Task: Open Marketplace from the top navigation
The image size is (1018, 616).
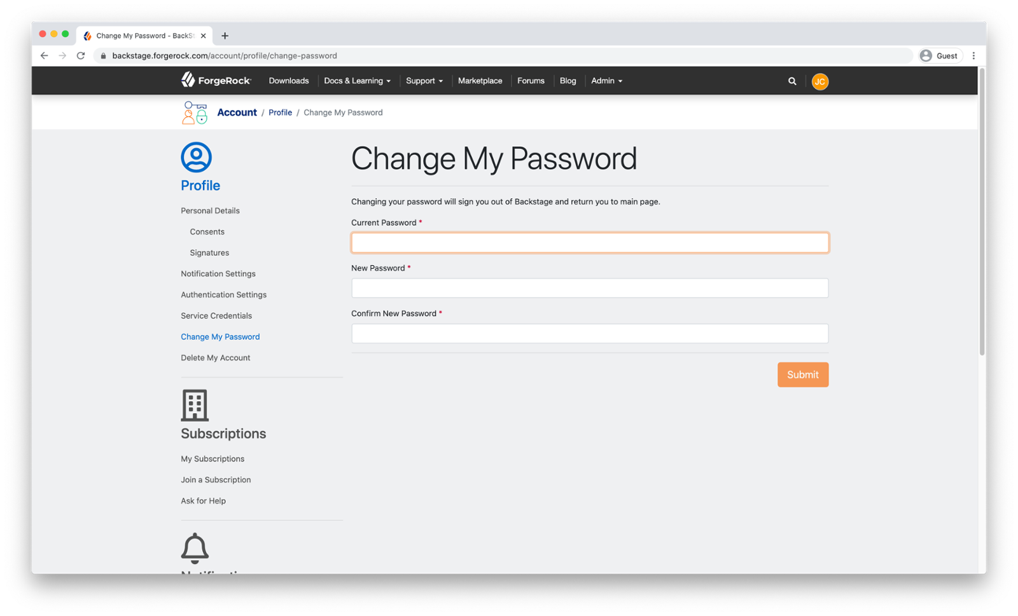Action: [480, 81]
